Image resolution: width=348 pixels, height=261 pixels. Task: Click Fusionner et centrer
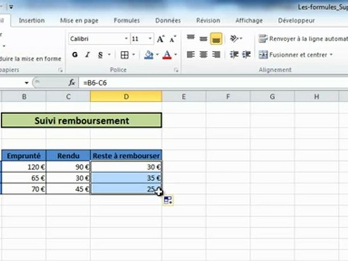tap(293, 55)
